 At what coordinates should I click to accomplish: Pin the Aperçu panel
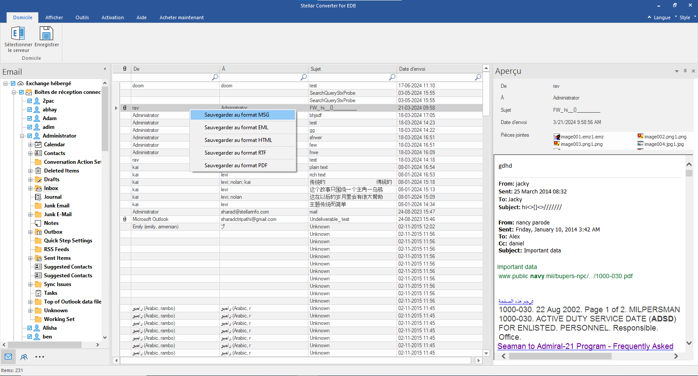coord(685,71)
